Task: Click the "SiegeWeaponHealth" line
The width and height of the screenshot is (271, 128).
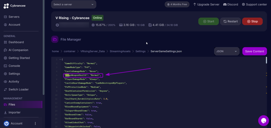Action: click(x=83, y=75)
